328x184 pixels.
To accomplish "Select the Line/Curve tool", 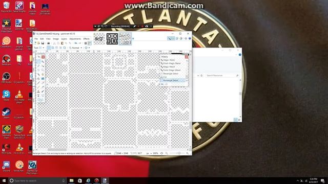I will [43, 96].
